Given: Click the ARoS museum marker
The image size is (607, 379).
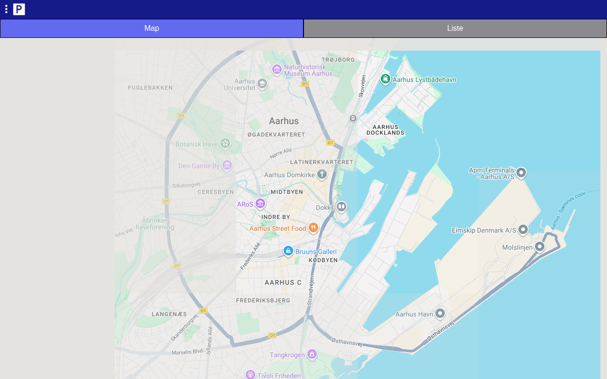Looking at the screenshot, I should tap(260, 203).
